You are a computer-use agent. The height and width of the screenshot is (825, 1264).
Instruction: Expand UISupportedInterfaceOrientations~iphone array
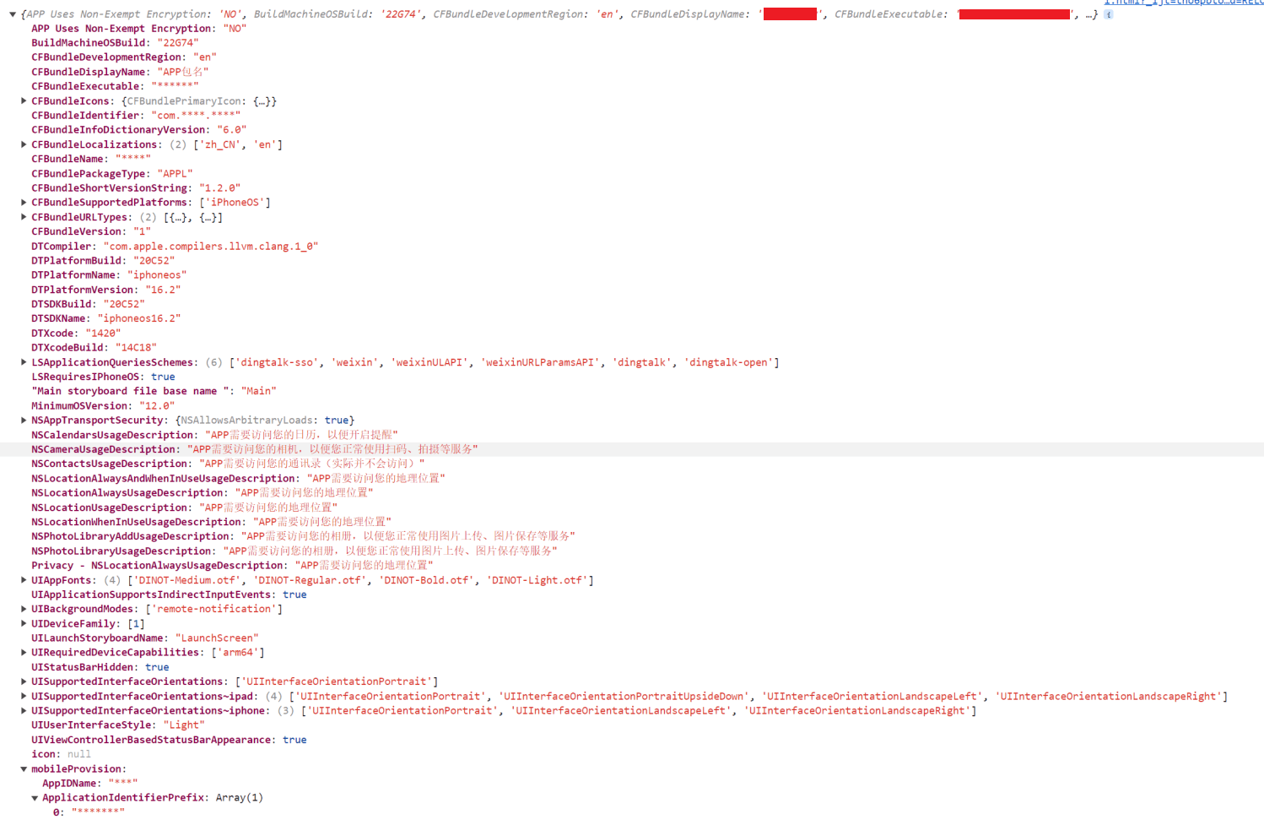click(x=24, y=710)
